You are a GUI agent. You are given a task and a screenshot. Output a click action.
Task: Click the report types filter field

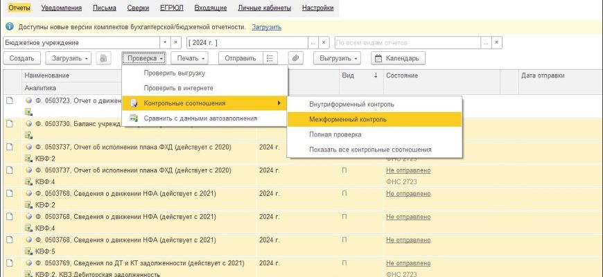411,43
